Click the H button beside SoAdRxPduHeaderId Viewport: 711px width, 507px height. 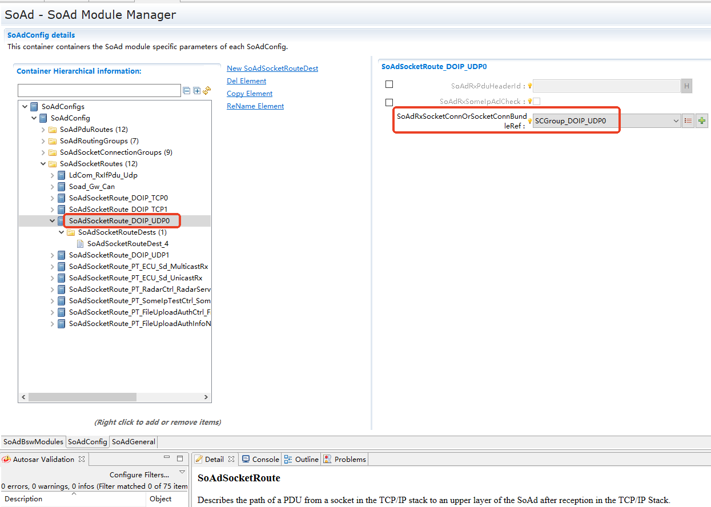[686, 87]
